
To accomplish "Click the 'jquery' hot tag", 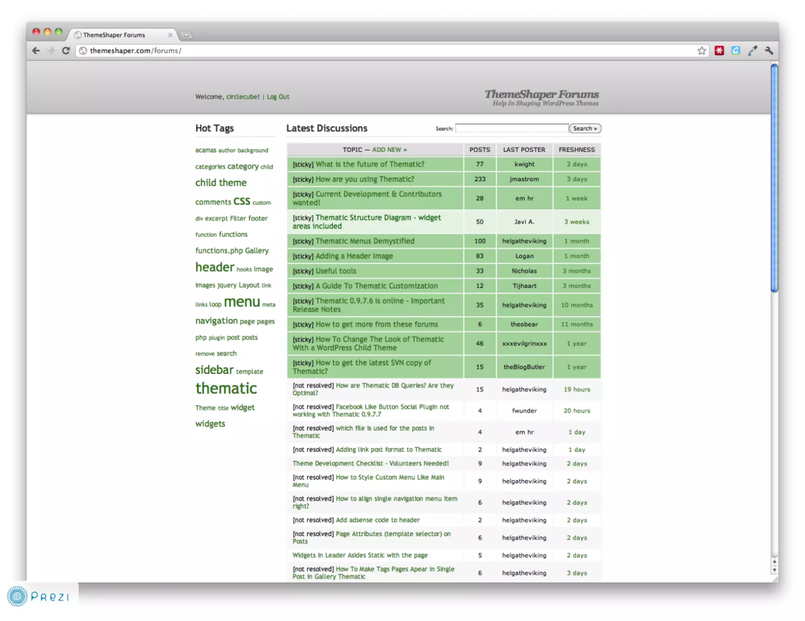I will pyautogui.click(x=227, y=285).
